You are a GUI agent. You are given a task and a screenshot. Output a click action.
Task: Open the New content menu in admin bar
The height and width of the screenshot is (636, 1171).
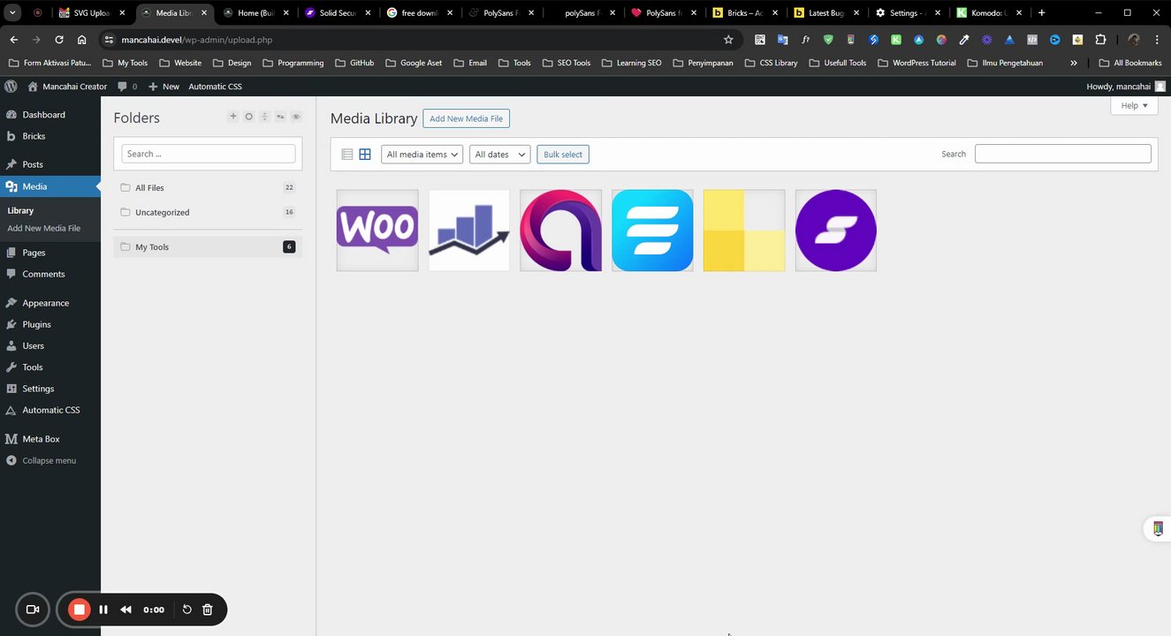pos(163,87)
